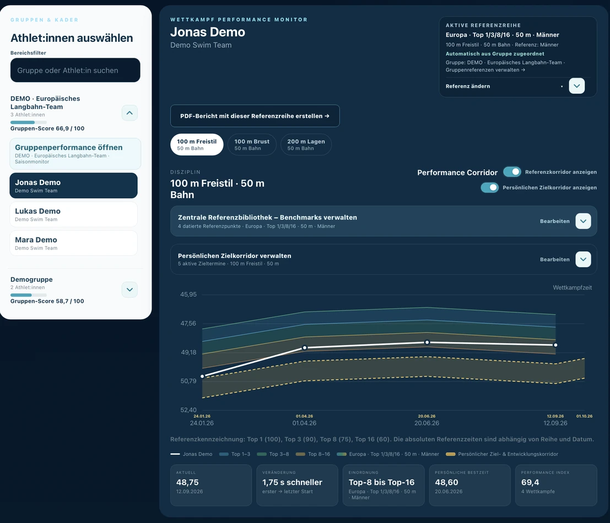Toggle Persönlichen Zielkorridor anzeigen switch

(489, 187)
